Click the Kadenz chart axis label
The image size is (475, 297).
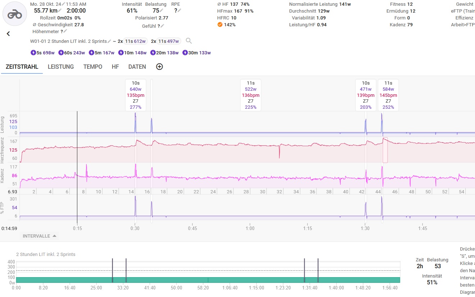tap(3, 176)
